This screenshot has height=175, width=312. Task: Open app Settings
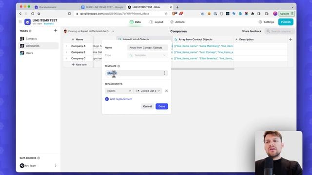[266, 22]
